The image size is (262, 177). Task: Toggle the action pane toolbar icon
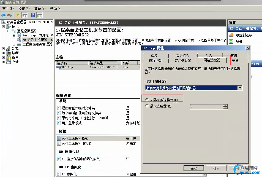[x=40, y=15]
